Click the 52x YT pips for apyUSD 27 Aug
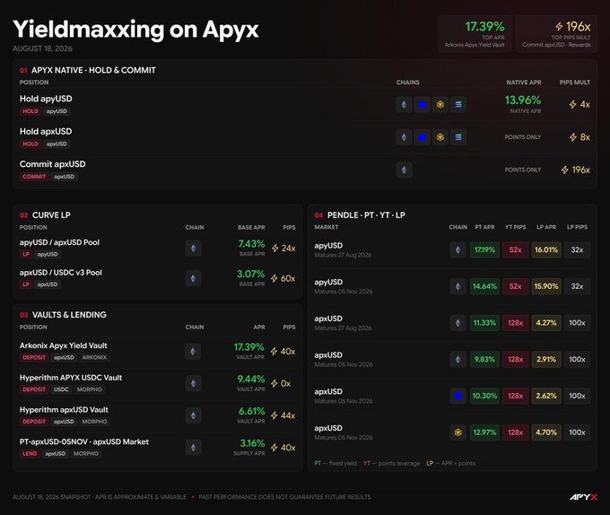 click(516, 249)
